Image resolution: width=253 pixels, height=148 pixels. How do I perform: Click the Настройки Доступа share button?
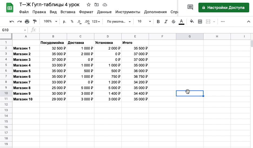point(224,8)
